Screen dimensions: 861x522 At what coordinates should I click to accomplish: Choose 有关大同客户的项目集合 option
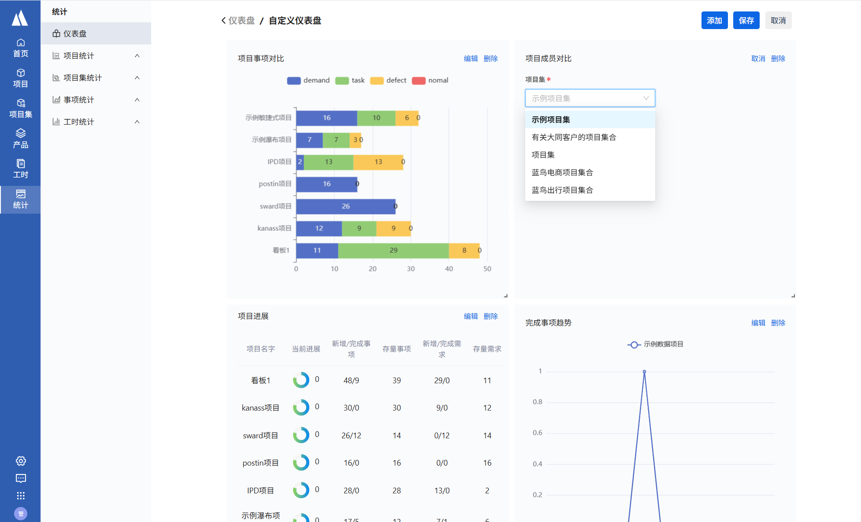(x=574, y=137)
